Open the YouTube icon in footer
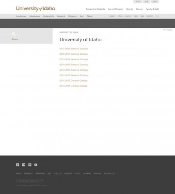Viewport: 175px width, 194px height. [x=36, y=165]
